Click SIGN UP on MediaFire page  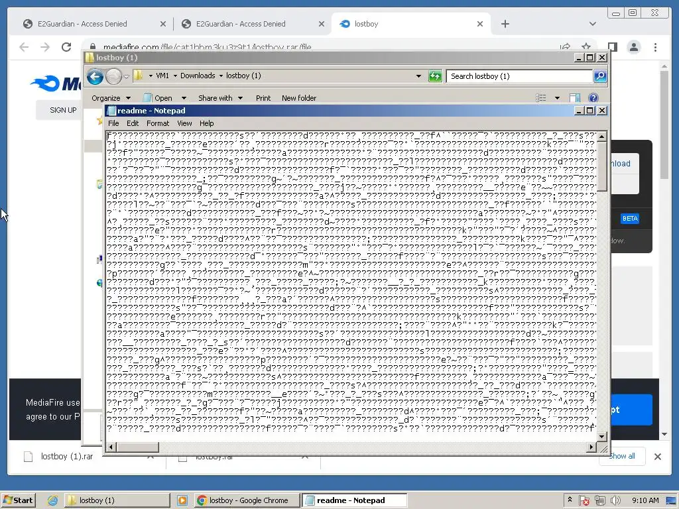pyautogui.click(x=63, y=110)
